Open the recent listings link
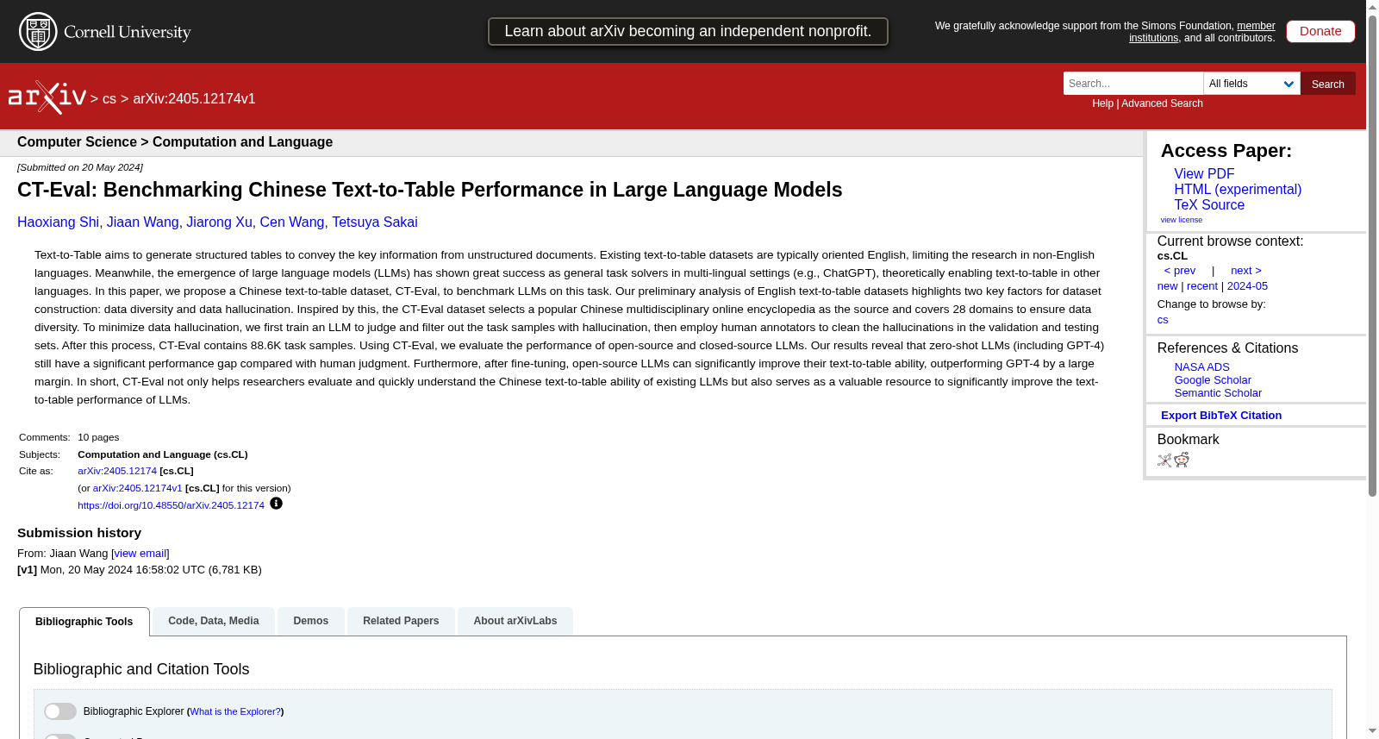The height and width of the screenshot is (739, 1379). 1202,286
